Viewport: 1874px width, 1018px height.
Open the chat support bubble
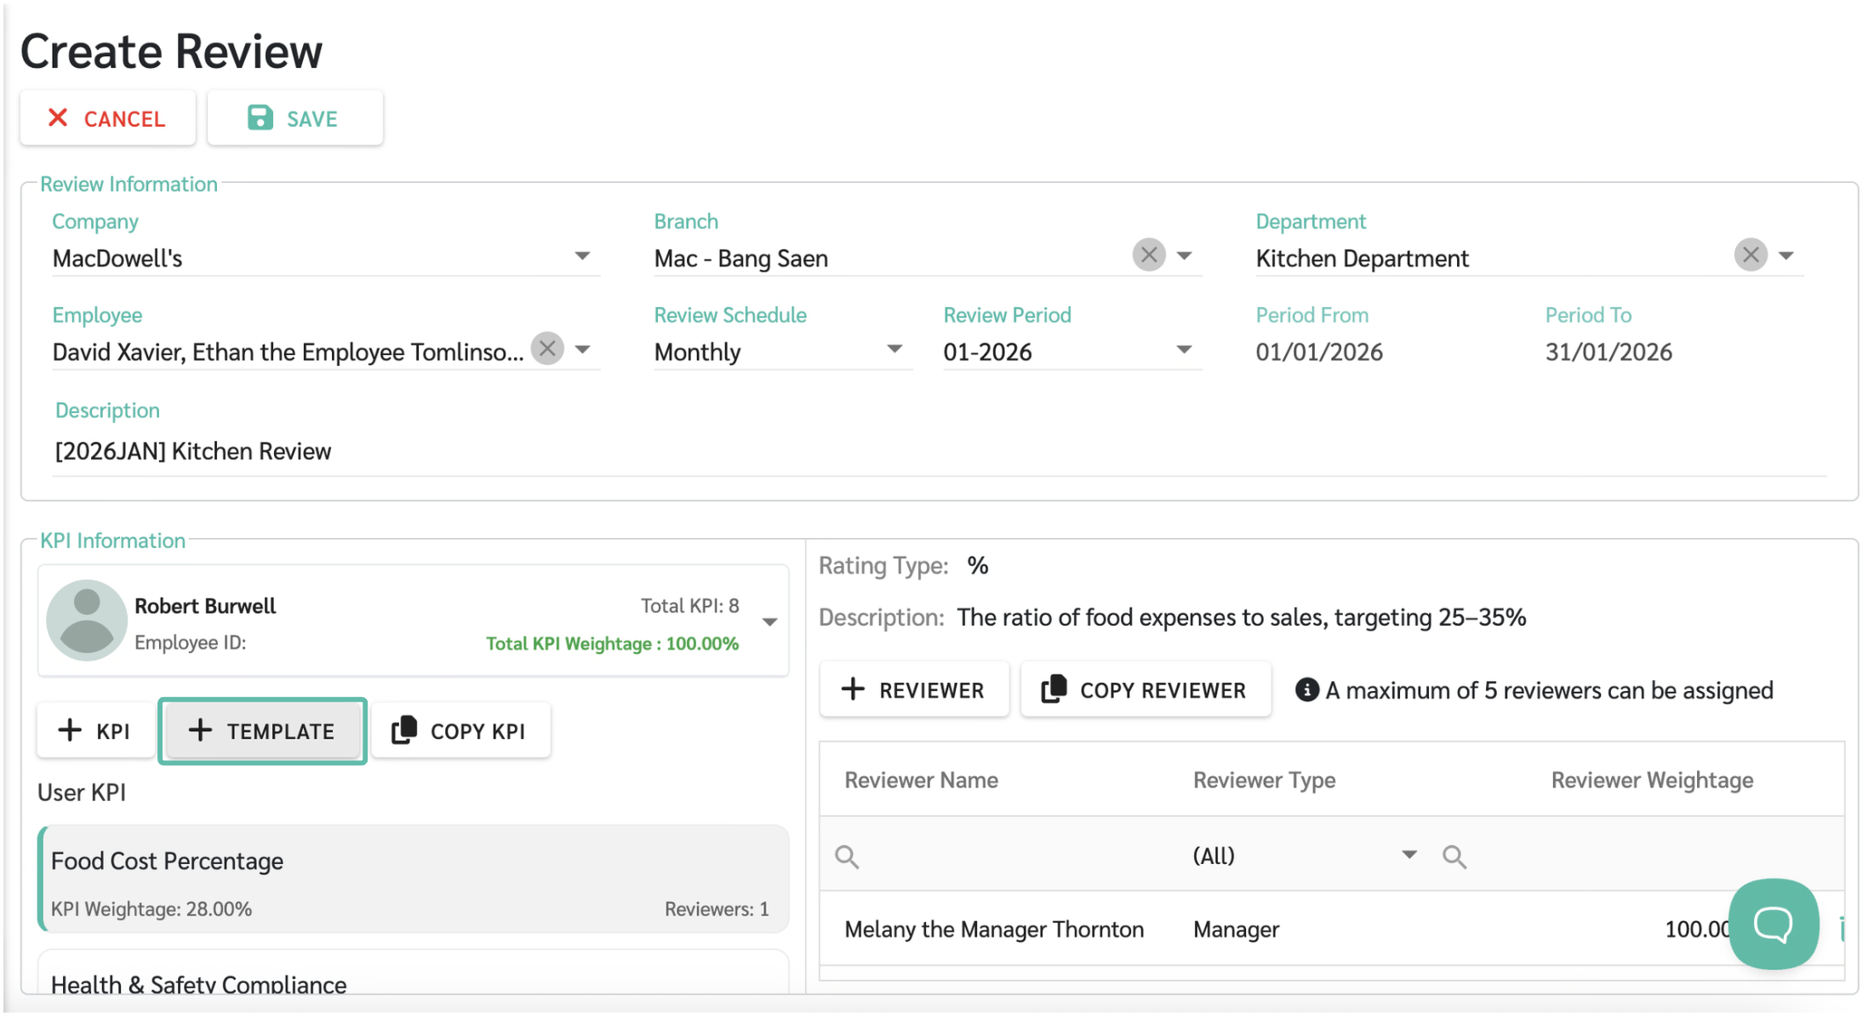tap(1773, 924)
